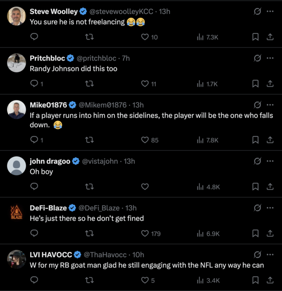This screenshot has height=291, width=282.
Task: Like Mike01876's tweet with 85 likes
Action: 145,140
